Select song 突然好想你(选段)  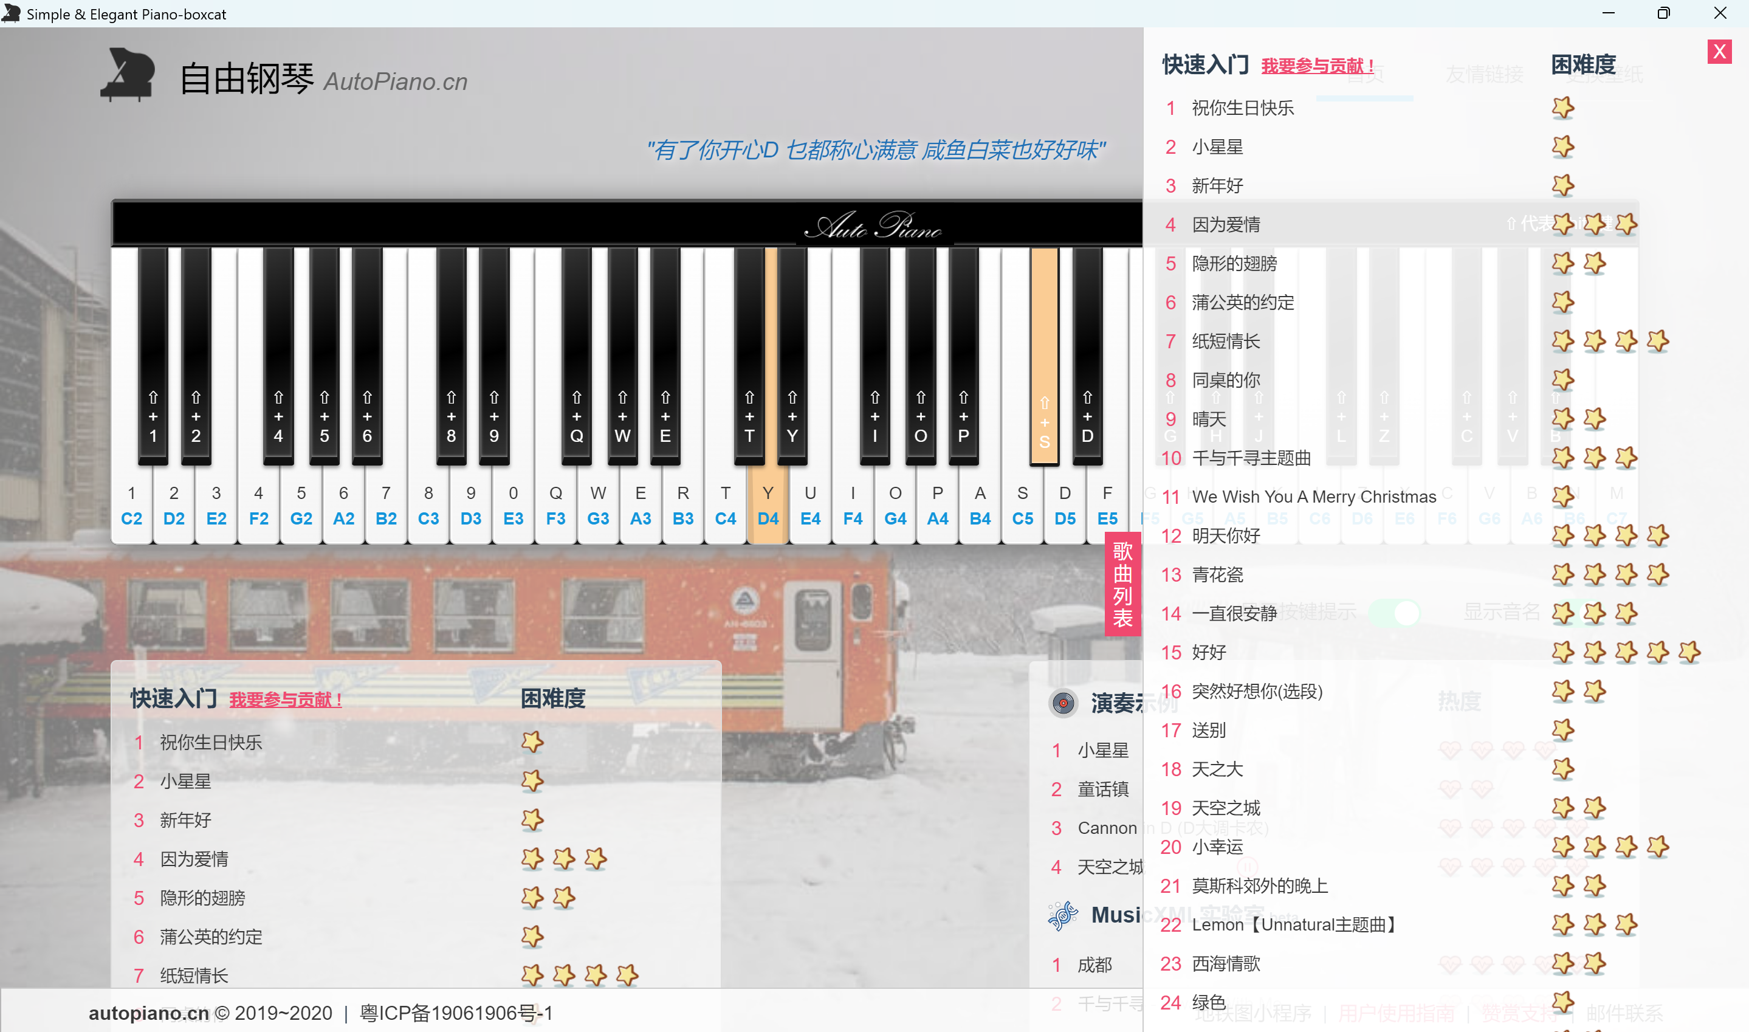(1257, 691)
